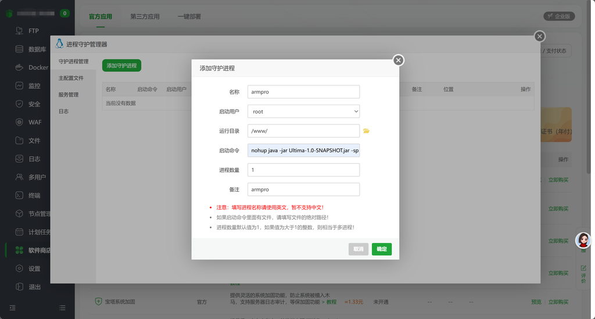This screenshot has height=319, width=595.
Task: Open the 软件商店 software store icon
Action: point(19,250)
